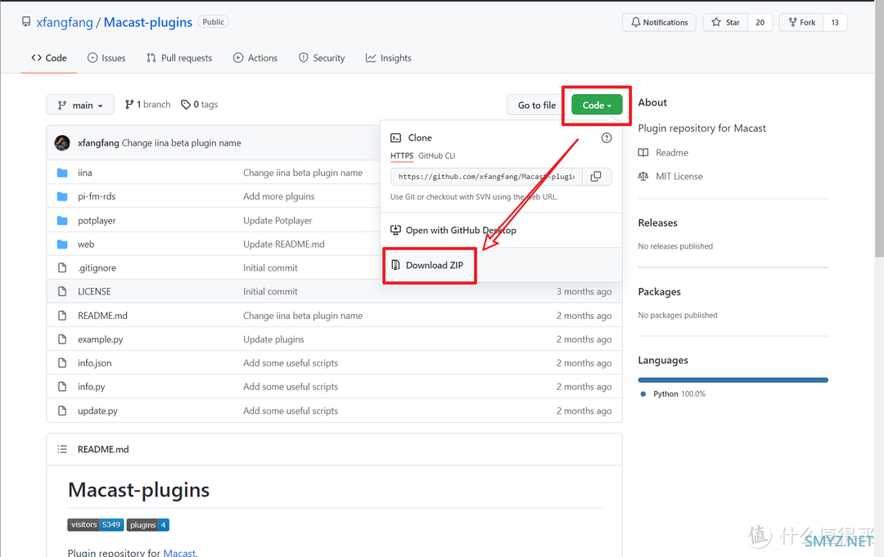Switch to the Pull requests tab
884x557 pixels.
coord(179,58)
